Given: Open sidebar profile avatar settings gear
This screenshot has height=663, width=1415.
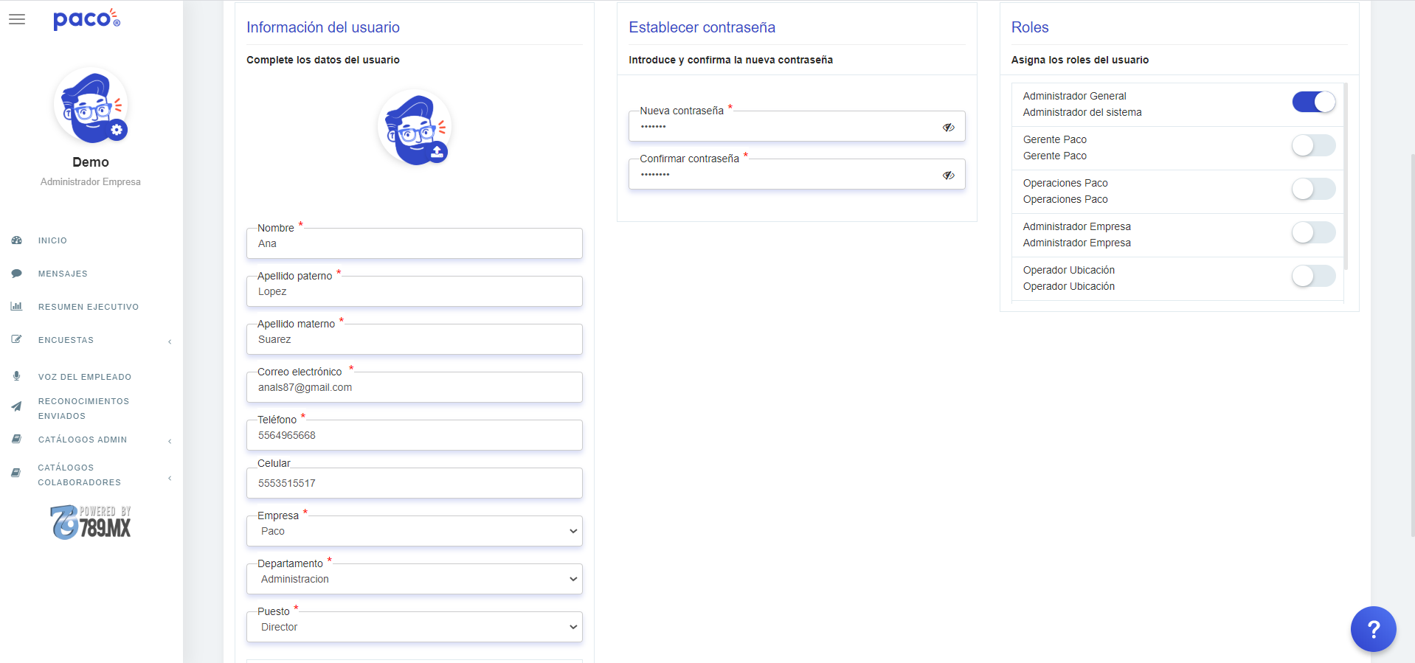Looking at the screenshot, I should (x=117, y=131).
